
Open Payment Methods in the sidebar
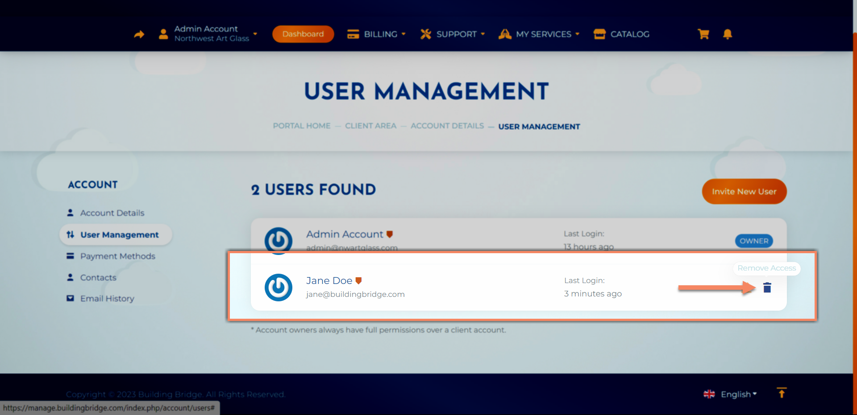(117, 256)
